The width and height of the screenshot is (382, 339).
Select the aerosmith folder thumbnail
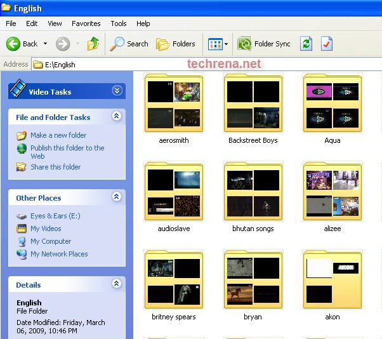[x=174, y=103]
